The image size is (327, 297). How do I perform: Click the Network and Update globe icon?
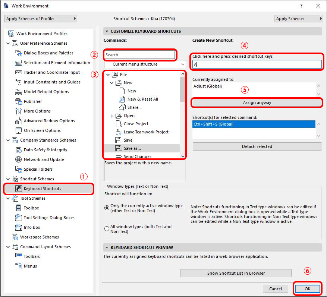pyautogui.click(x=19, y=159)
